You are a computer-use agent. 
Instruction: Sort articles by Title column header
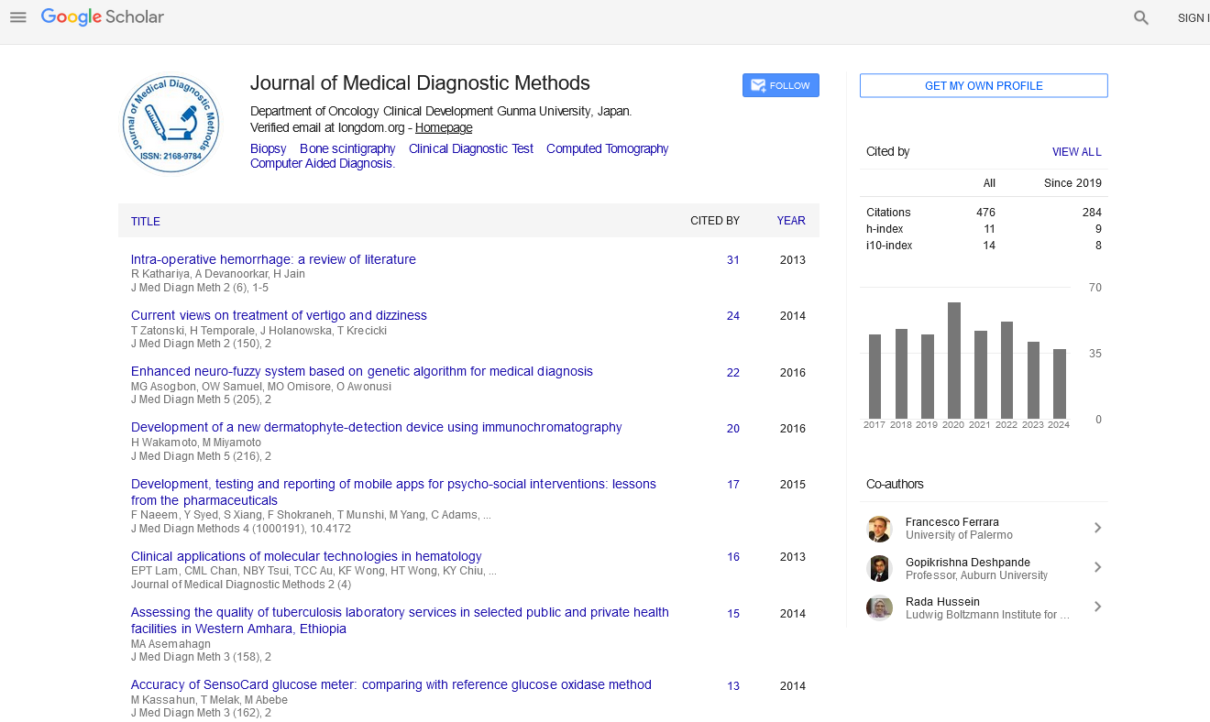pyautogui.click(x=145, y=222)
